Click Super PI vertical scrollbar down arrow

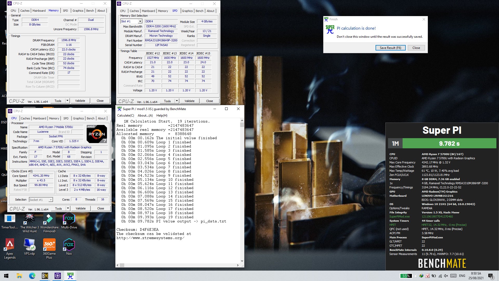tap(242, 261)
